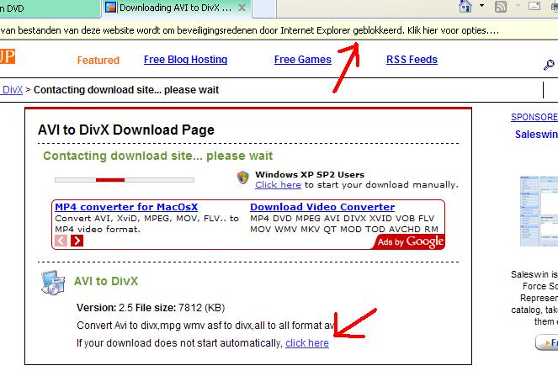Screen dimensions: 558x371
Task: Switch to the DVD browser tab
Action: 50,8
